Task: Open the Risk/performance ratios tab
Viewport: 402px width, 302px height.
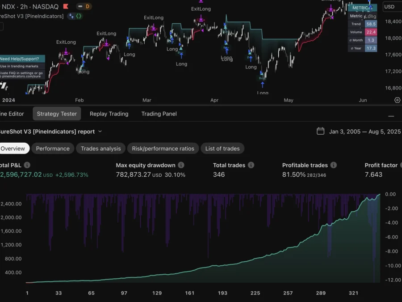Action: click(x=163, y=149)
